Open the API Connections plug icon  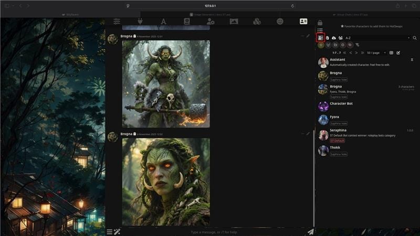pos(140,22)
